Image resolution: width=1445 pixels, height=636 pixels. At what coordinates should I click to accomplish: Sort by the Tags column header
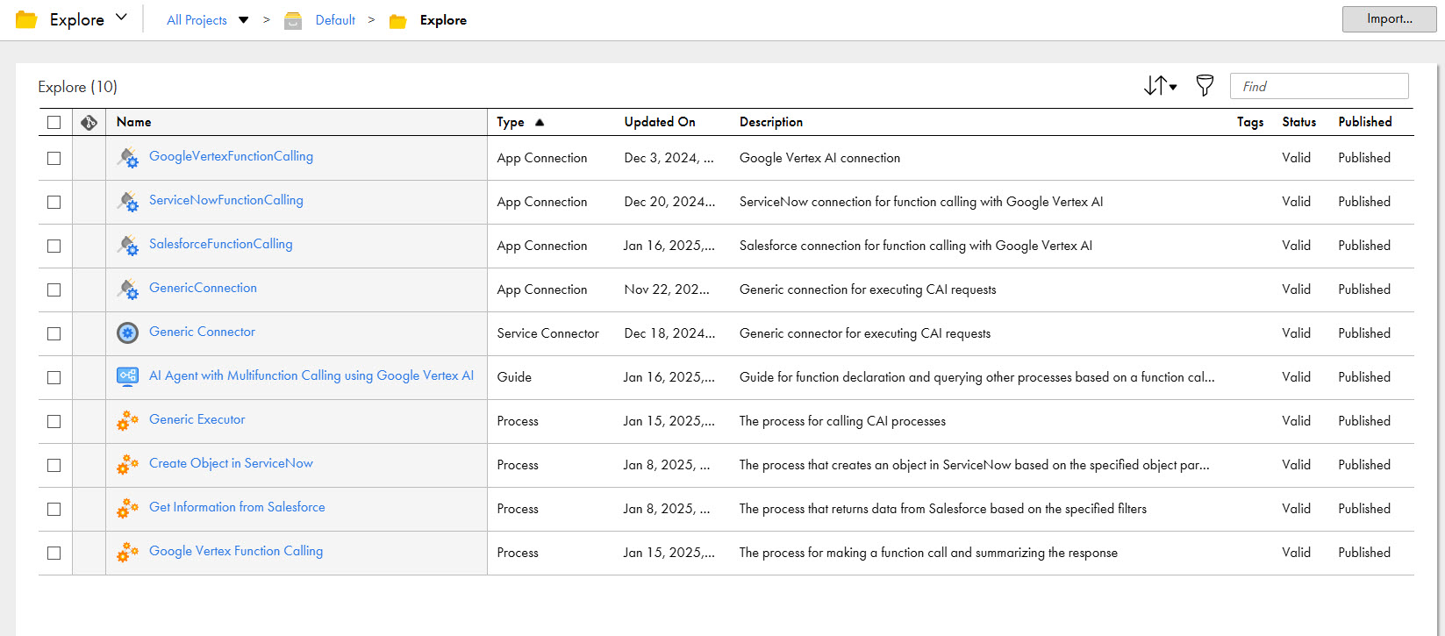click(1250, 122)
